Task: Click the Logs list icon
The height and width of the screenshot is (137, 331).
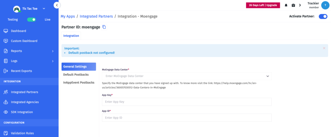Action: click(6, 61)
